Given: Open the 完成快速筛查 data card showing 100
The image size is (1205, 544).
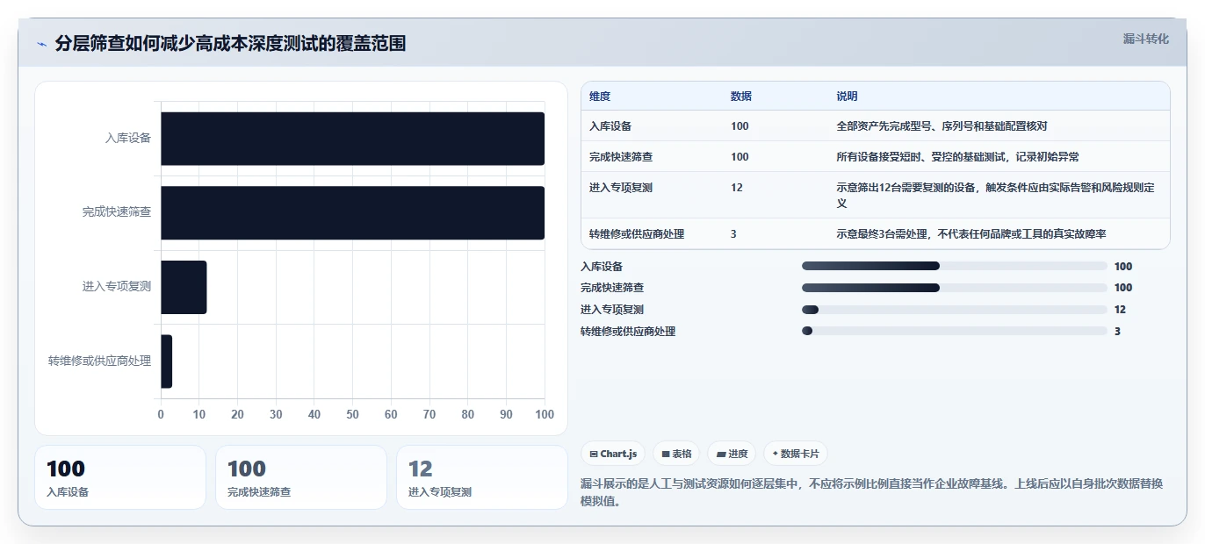Looking at the screenshot, I should pos(301,477).
